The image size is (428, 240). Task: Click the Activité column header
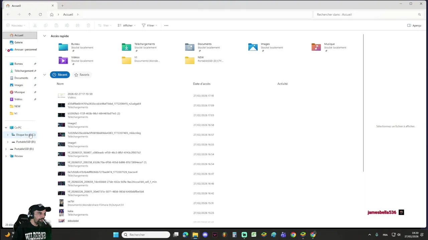(x=283, y=84)
